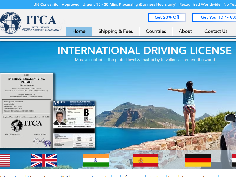Viewport: 236px width, 177px height.
Task: Click the ITCA globe logo
Action: click(11, 23)
